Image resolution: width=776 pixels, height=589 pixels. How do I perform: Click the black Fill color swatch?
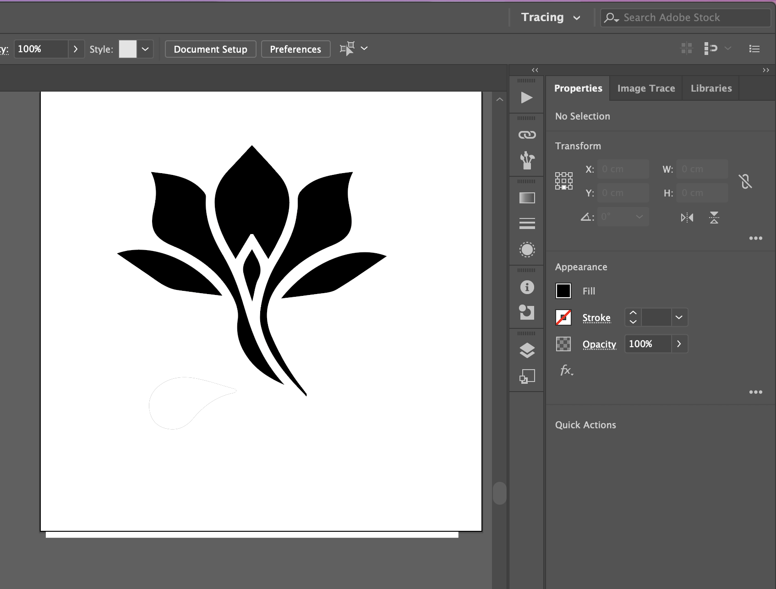coord(563,291)
